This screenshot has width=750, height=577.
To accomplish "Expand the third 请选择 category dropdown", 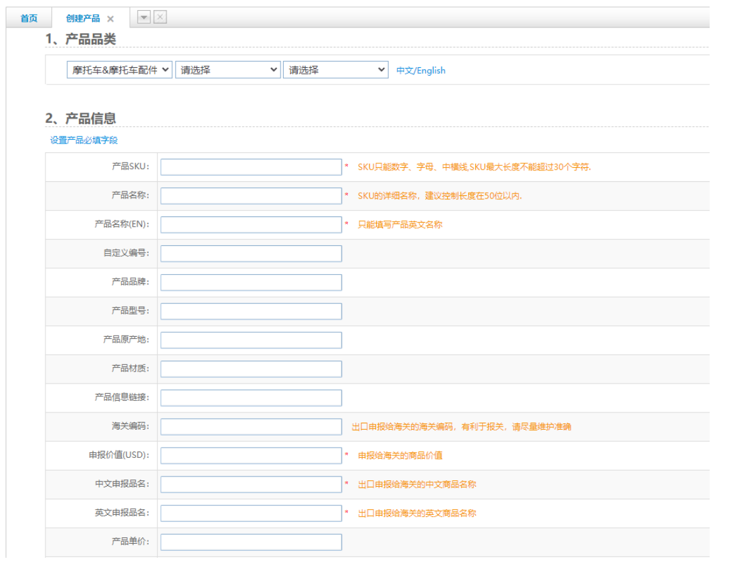I will click(x=336, y=70).
